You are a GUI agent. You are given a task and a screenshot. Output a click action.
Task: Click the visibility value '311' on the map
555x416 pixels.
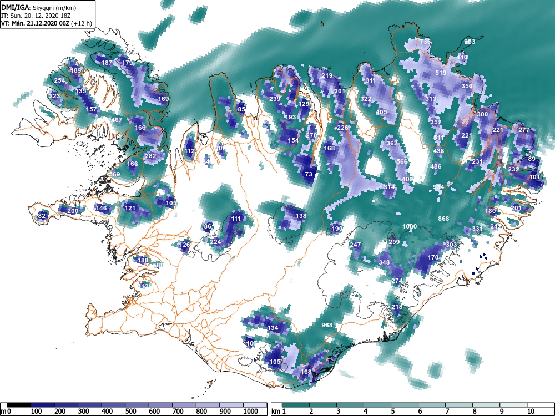pyautogui.click(x=371, y=80)
